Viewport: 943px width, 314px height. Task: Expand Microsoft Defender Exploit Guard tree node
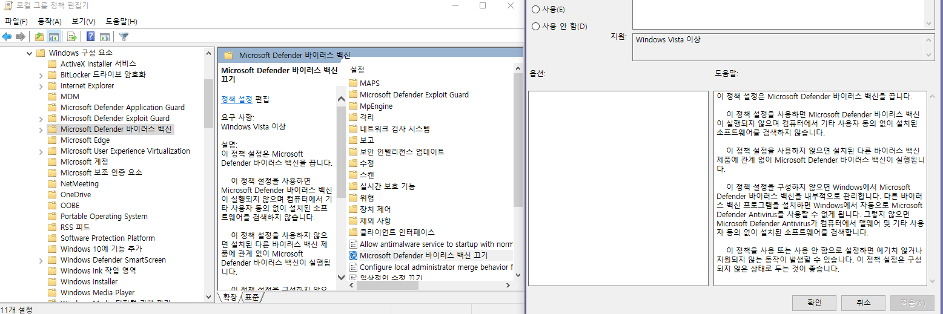(x=41, y=118)
